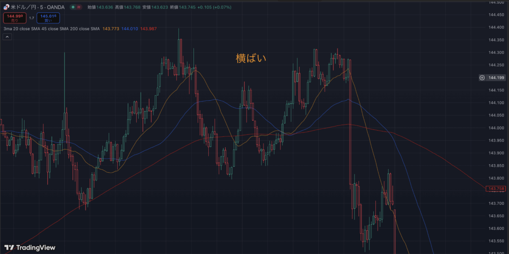The image size is (509, 254).
Task: Click the 144.000 price scale level
Action: pos(496,128)
